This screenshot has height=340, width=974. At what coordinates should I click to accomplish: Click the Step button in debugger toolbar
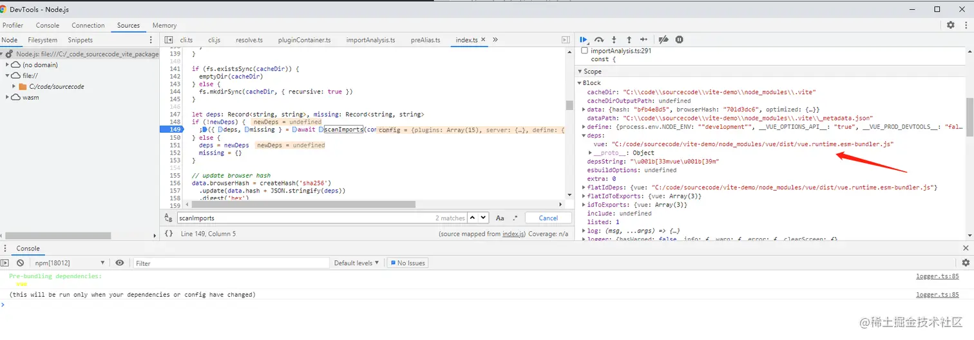pos(644,39)
